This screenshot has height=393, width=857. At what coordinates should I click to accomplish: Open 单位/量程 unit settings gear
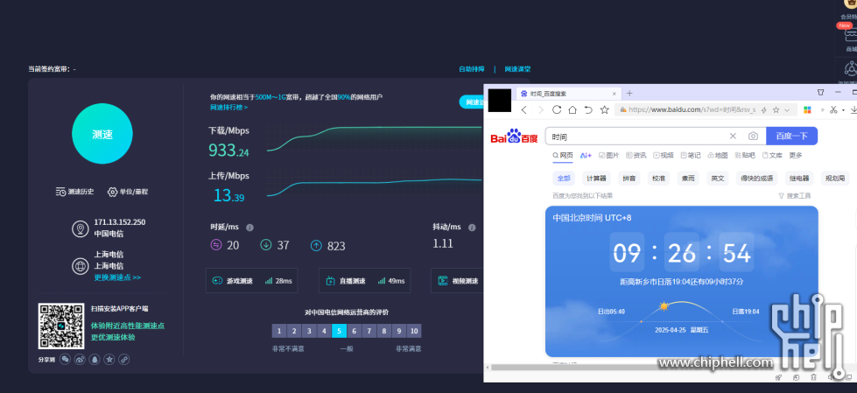point(128,192)
